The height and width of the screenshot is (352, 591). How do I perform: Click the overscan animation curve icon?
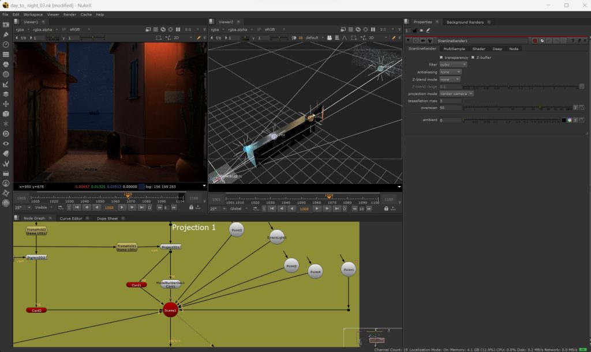581,108
